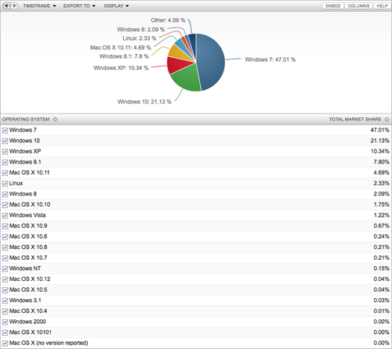Open the Timeframe dropdown menu

point(39,5)
